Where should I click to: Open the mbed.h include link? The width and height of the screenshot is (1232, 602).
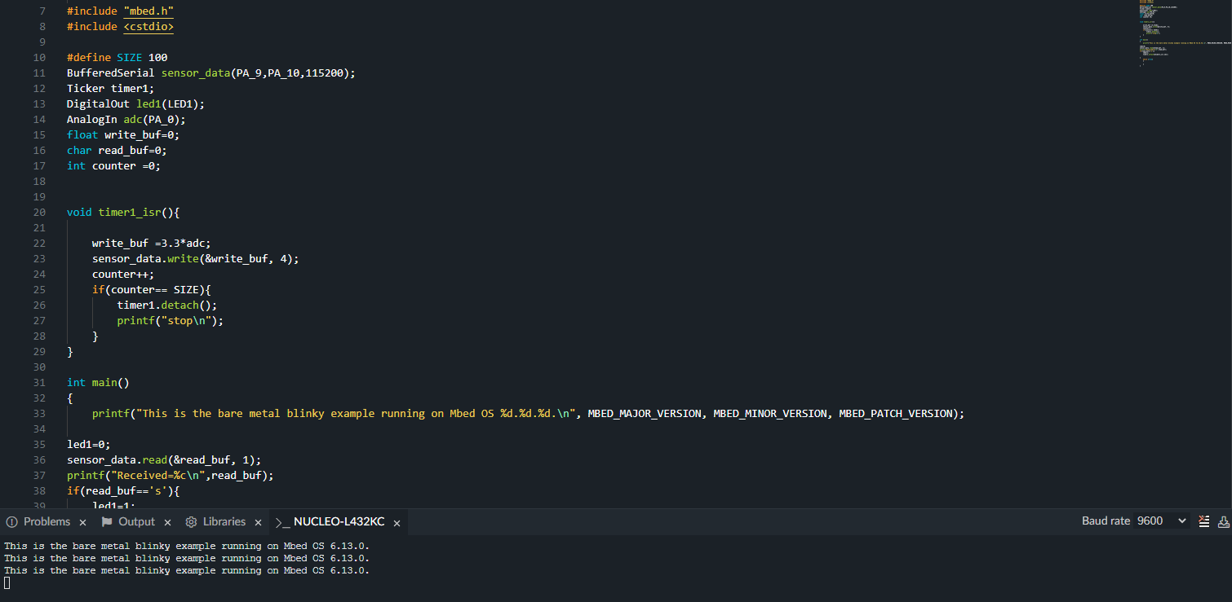pos(148,11)
